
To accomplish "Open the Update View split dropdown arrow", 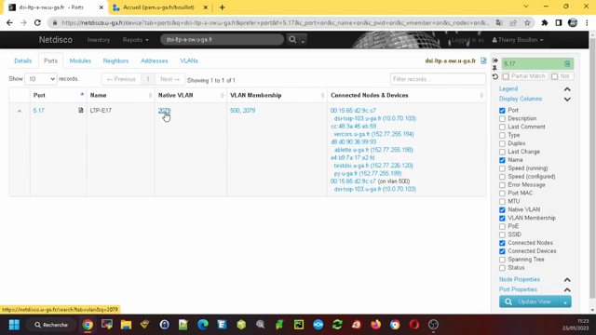I will coord(565,301).
